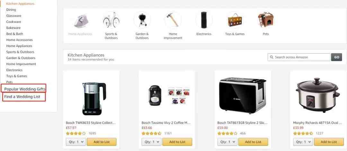Focus the Search across Amazon field

[x=299, y=57]
